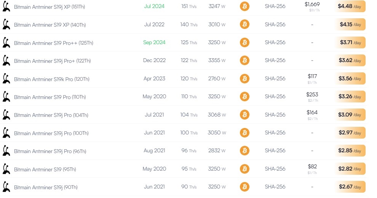Screen dimensions: 377x198
Task: Click Bitcoin icon in S19j XP 151Th row
Action: [244, 6]
